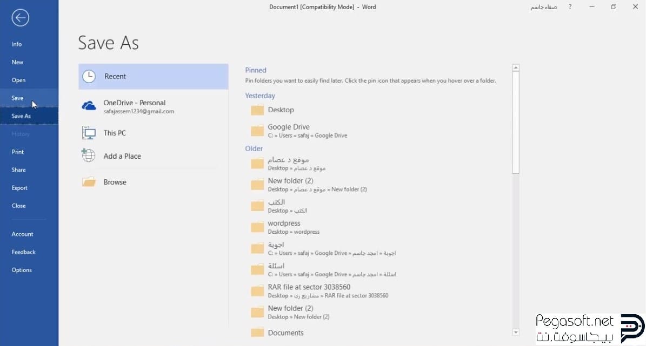
Task: Go to the Share page
Action: click(x=29, y=170)
